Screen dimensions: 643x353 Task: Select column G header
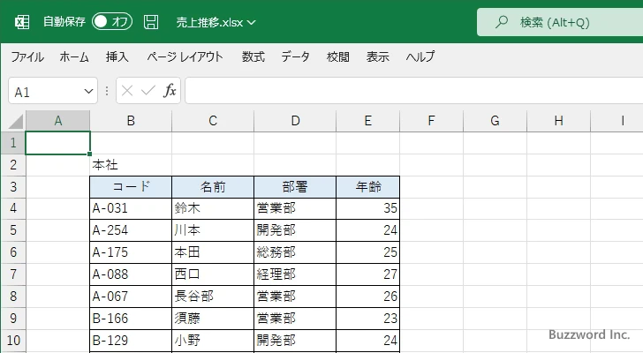coord(495,121)
